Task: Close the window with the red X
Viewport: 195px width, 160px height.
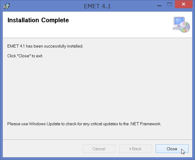Action: click(184, 4)
